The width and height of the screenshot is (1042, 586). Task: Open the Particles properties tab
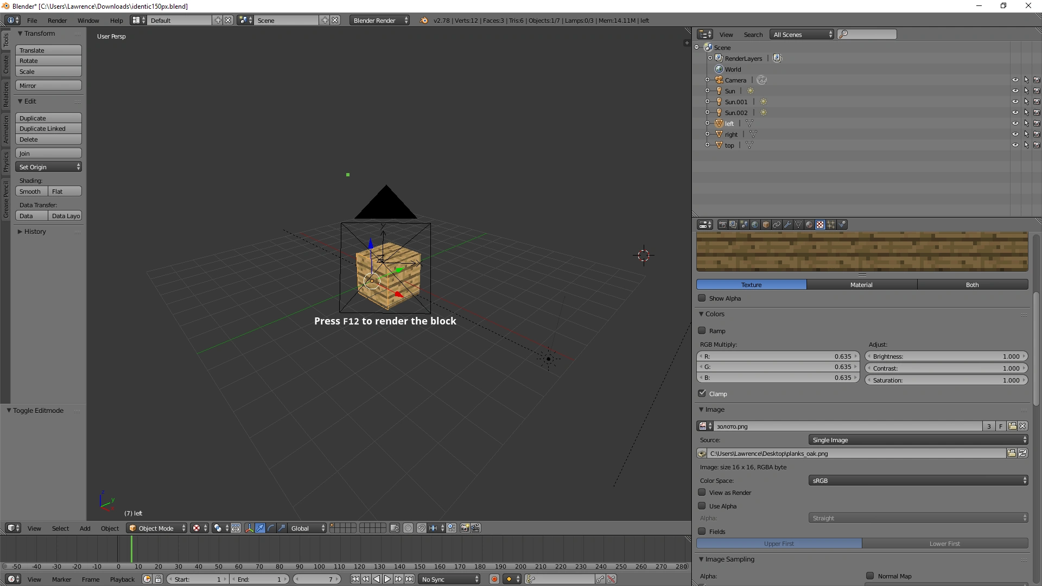(831, 225)
